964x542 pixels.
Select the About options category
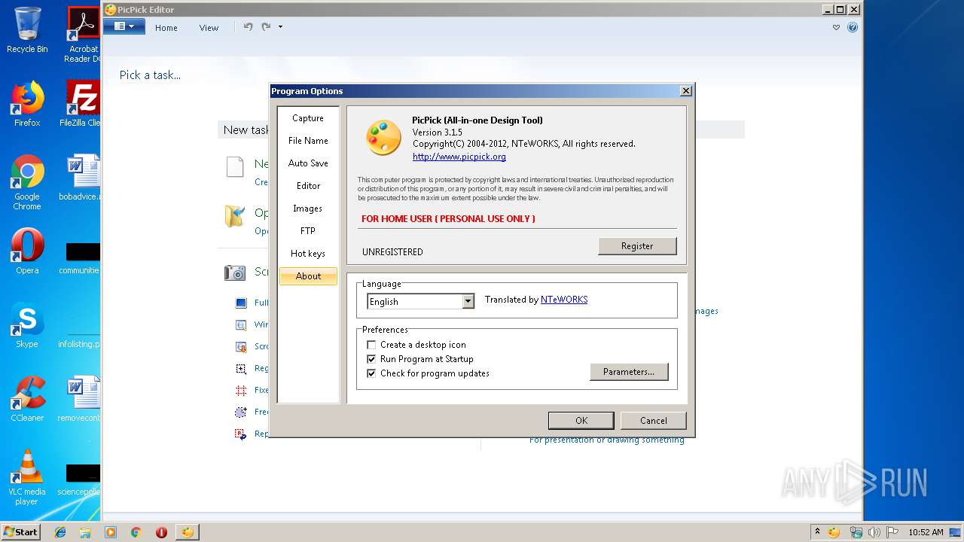coord(308,276)
